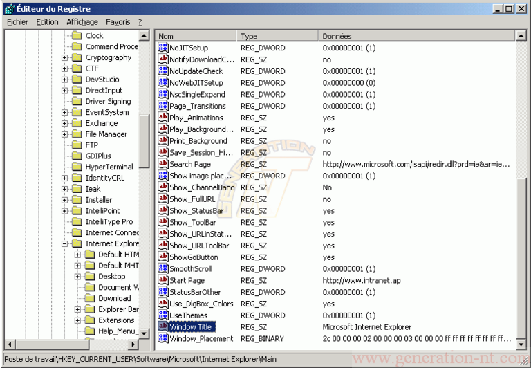Open the Favoris menu

click(x=118, y=22)
